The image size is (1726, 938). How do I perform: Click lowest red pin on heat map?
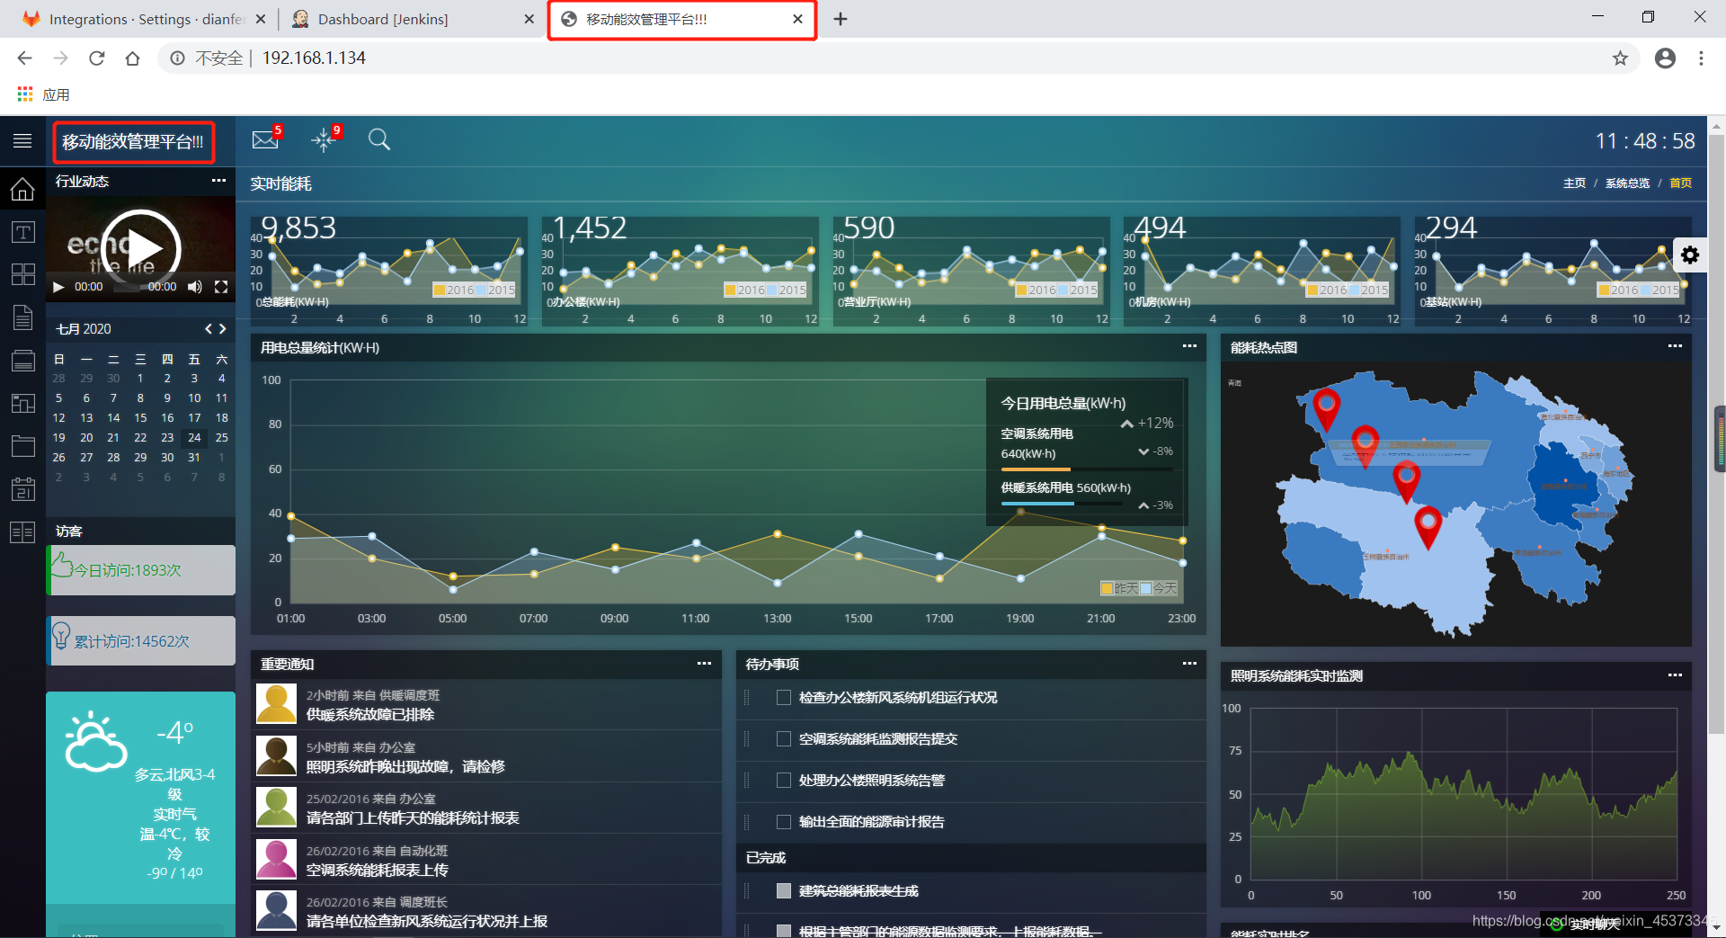[1428, 527]
